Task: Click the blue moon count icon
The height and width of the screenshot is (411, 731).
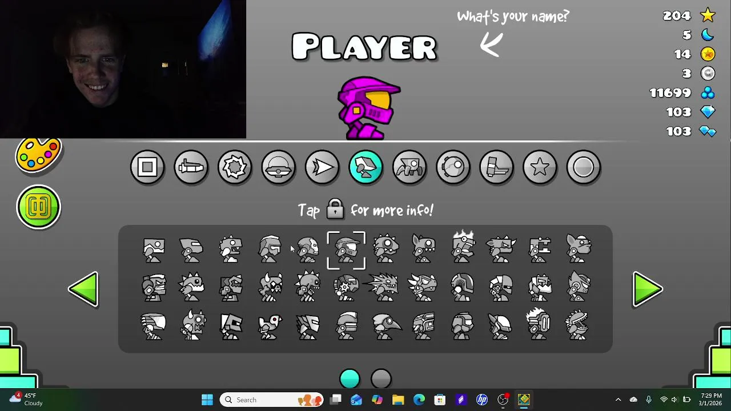Action: point(708,35)
